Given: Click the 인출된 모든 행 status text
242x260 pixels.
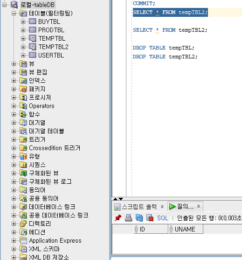Looking at the screenshot, I should pos(209,218).
